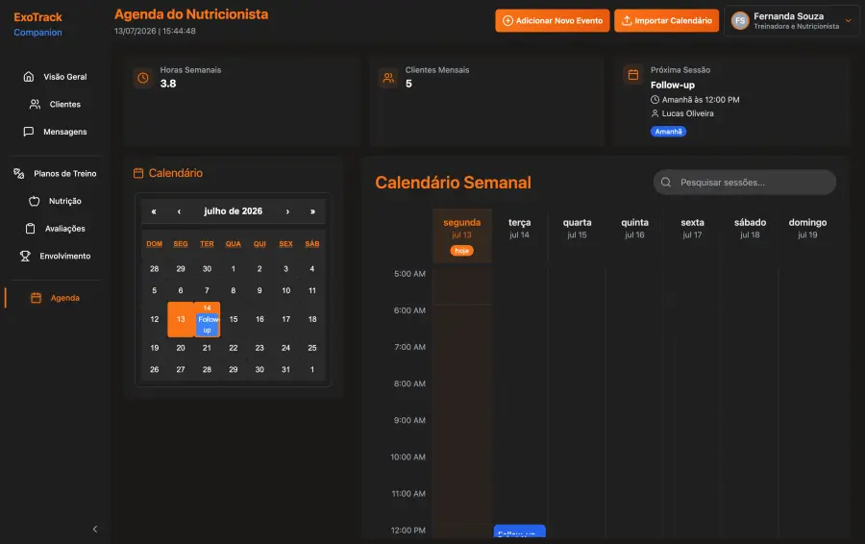Click the Agenda calendar icon in sidebar
Viewport: 865px width, 544px height.
point(36,298)
